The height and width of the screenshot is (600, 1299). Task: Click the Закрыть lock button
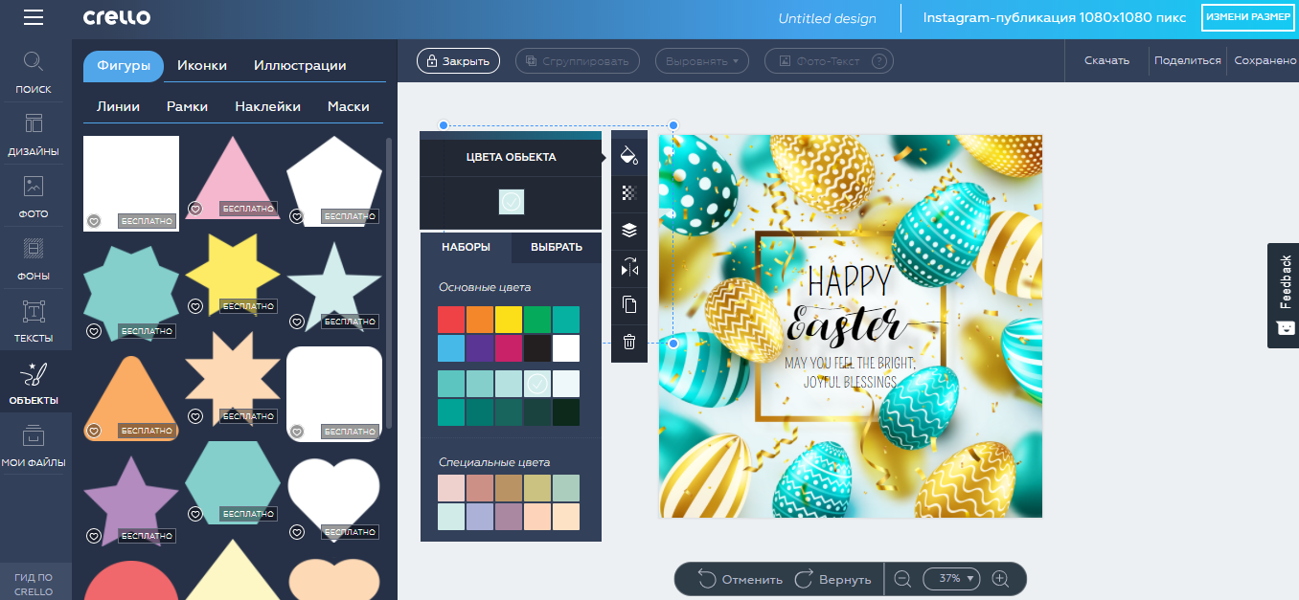click(458, 61)
